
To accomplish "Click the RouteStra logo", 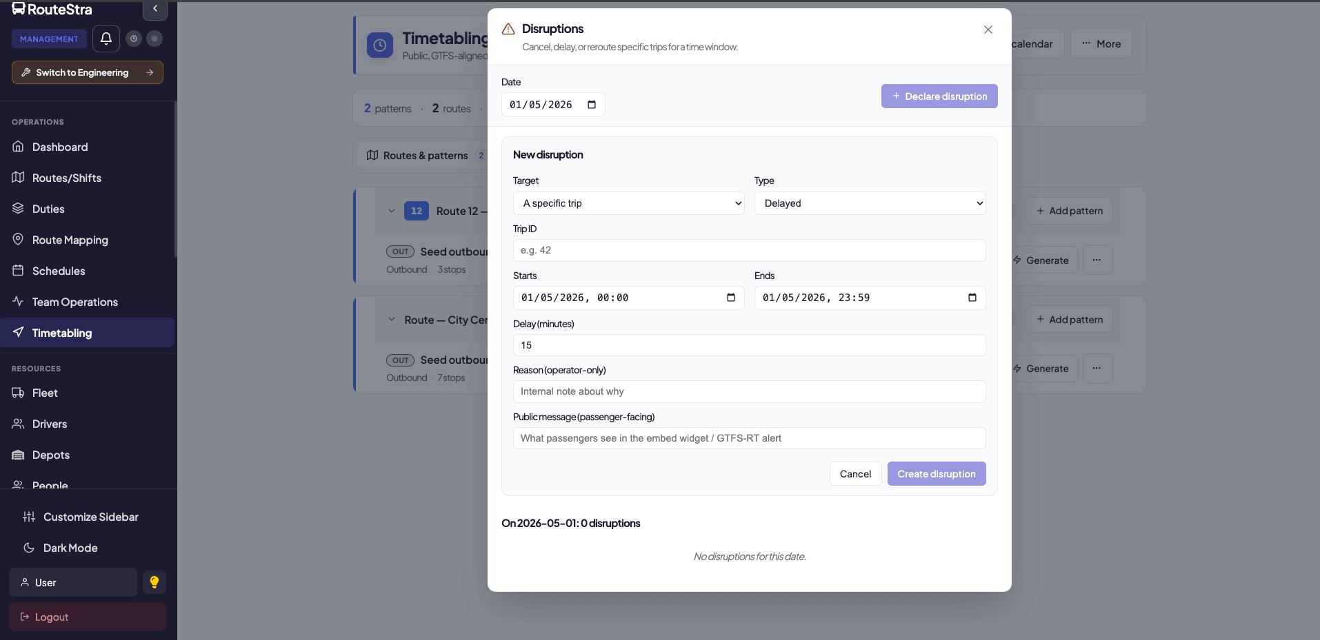I will pyautogui.click(x=52, y=9).
